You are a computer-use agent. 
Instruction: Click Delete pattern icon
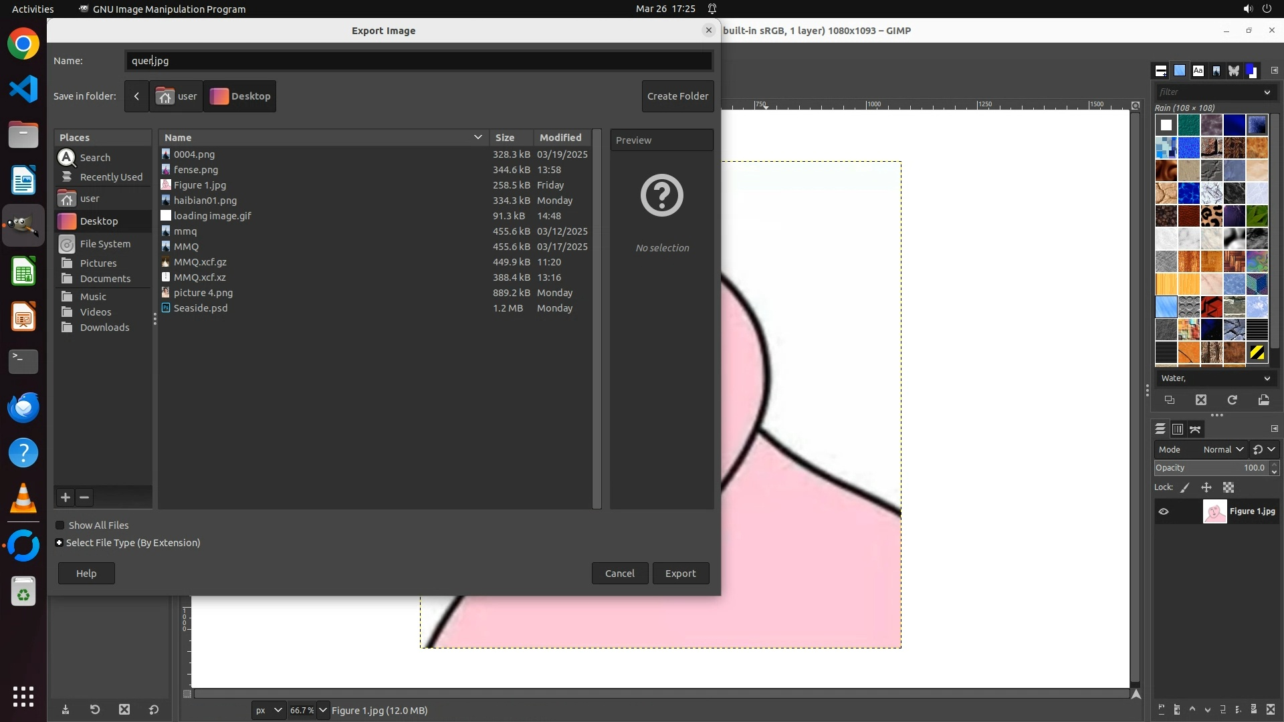[x=1201, y=400]
